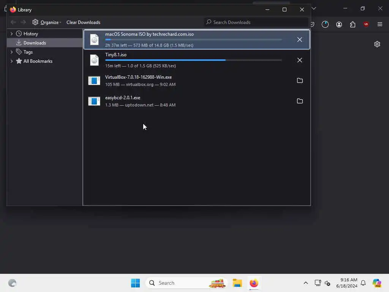Screen dimensions: 389x292
Task: Open File Explorer from the taskbar
Action: 237,283
